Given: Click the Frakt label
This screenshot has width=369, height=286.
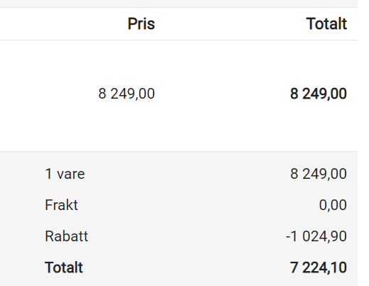Looking at the screenshot, I should (x=61, y=205).
